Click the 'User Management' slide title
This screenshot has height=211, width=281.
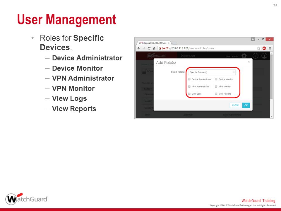67,20
